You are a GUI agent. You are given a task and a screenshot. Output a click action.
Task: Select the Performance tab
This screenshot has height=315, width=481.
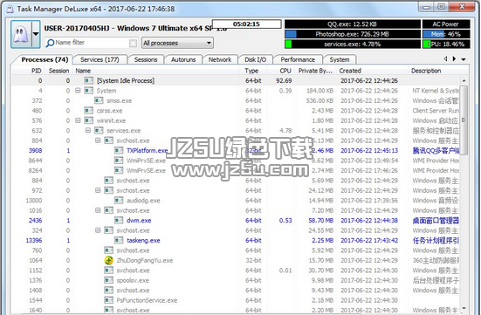(298, 59)
